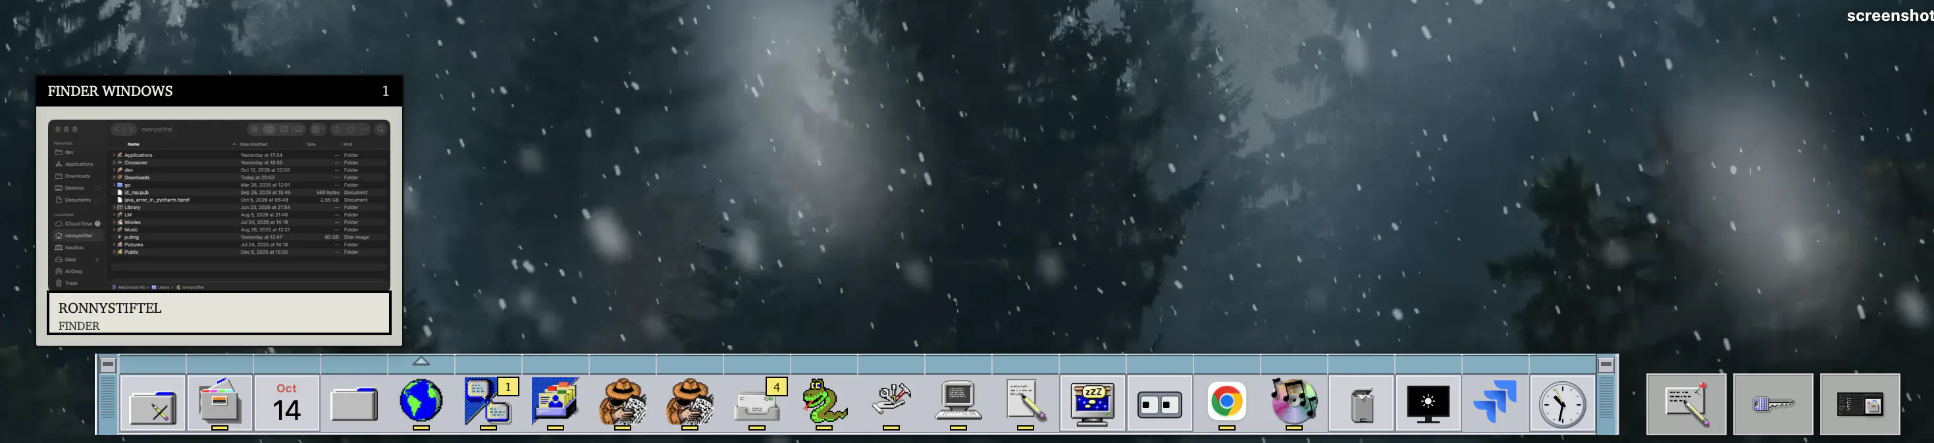Open the contact card file icon
Screen dimensions: 1934x443
556,401
